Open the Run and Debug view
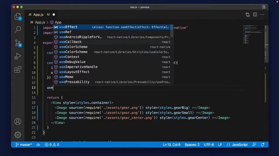This screenshot has width=279, height=156. 17,56
